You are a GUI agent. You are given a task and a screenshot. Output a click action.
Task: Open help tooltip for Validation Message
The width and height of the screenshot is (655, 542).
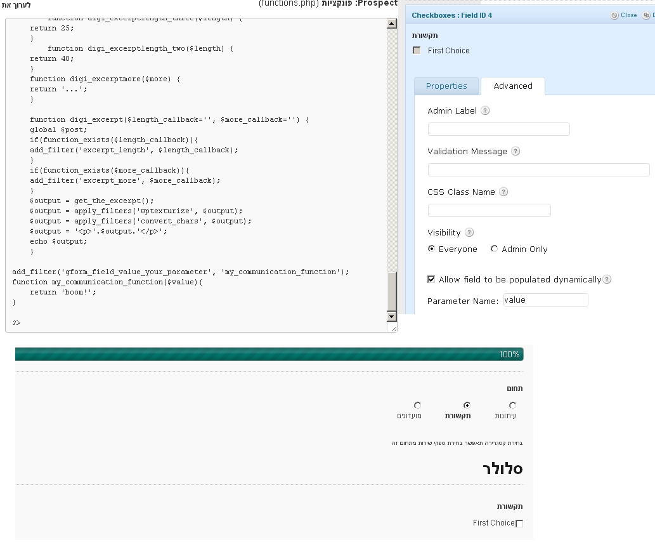[x=516, y=151]
